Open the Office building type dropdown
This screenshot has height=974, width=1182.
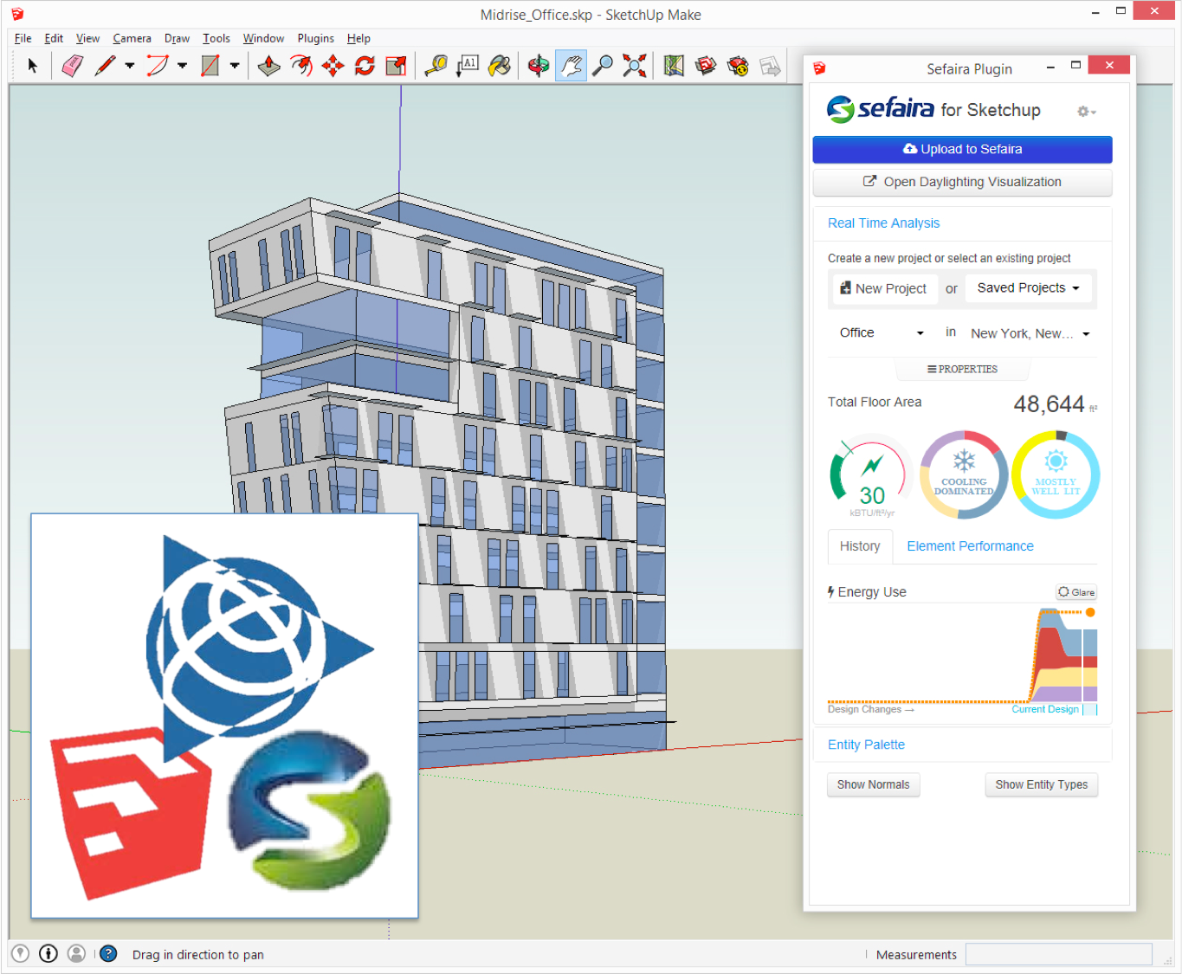click(881, 333)
